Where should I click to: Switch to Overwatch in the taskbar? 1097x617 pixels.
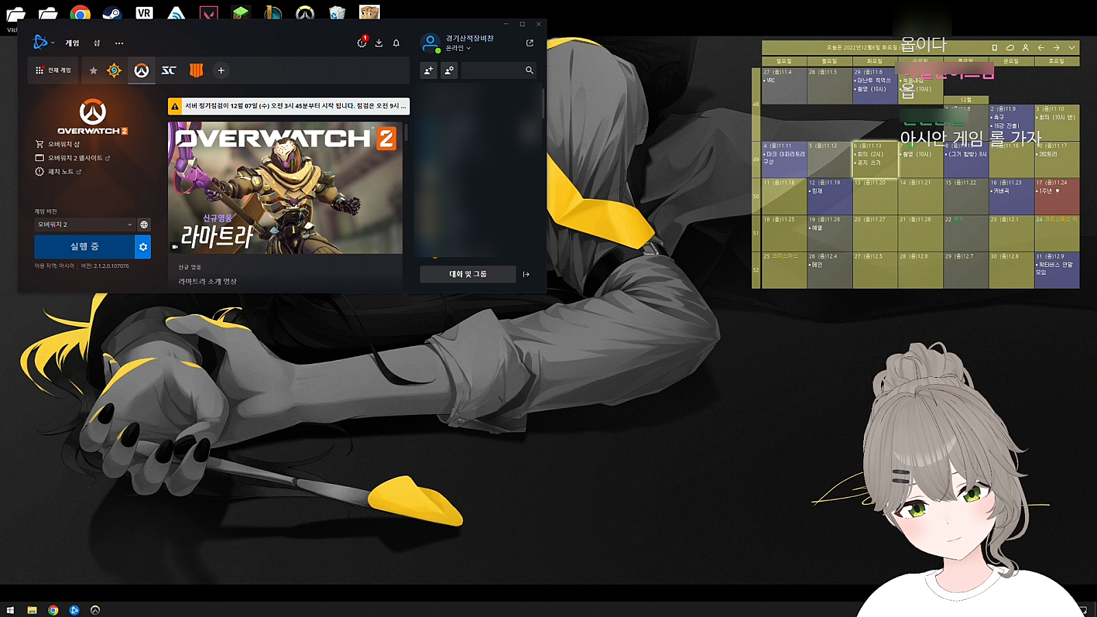95,610
